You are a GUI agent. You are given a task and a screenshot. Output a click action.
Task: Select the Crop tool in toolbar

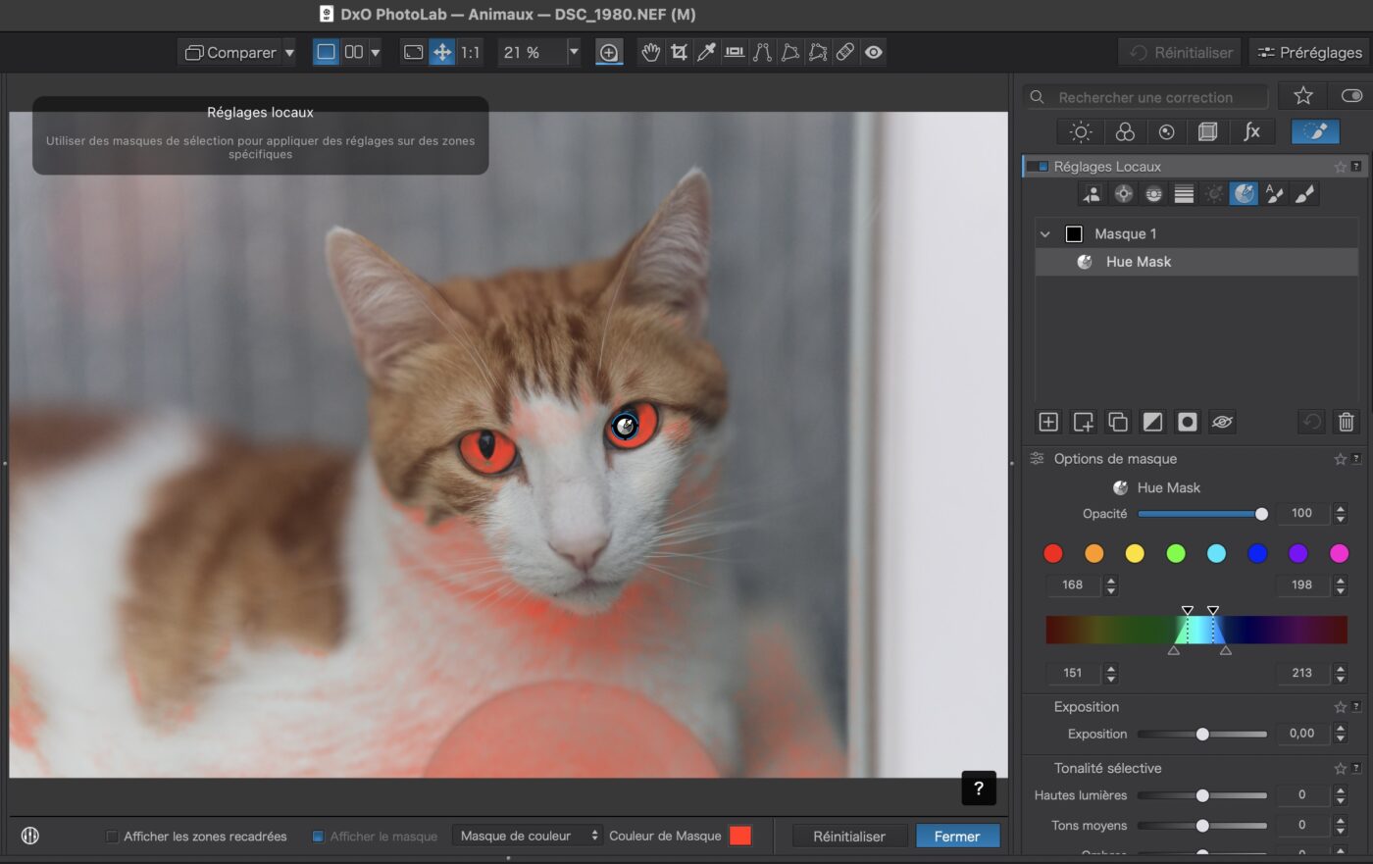679,52
